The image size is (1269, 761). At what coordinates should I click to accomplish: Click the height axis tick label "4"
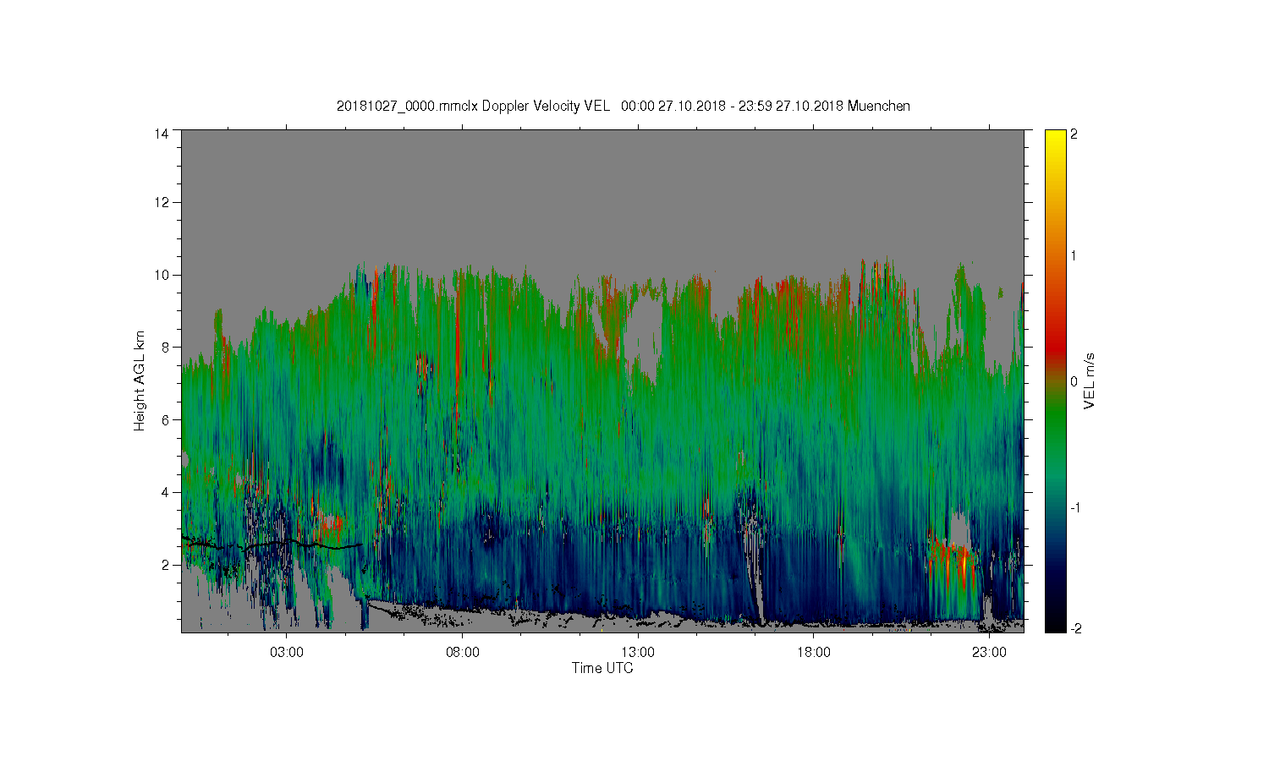[166, 492]
